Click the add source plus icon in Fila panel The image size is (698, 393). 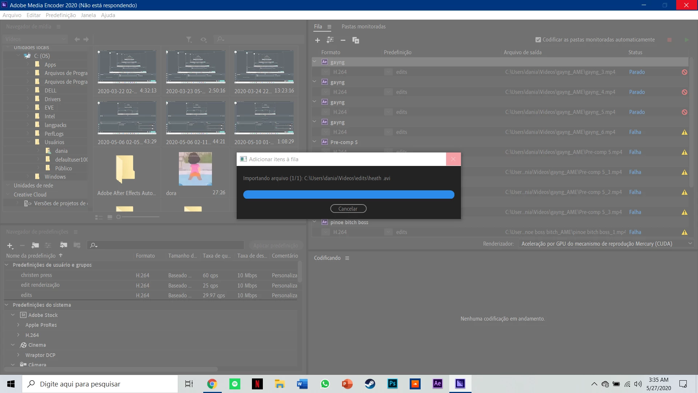tap(317, 40)
